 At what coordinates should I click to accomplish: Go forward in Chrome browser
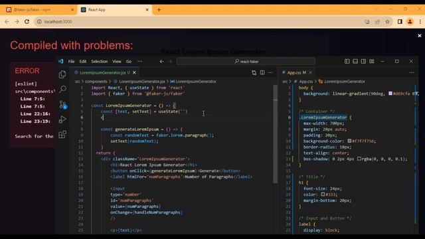pos(17,22)
